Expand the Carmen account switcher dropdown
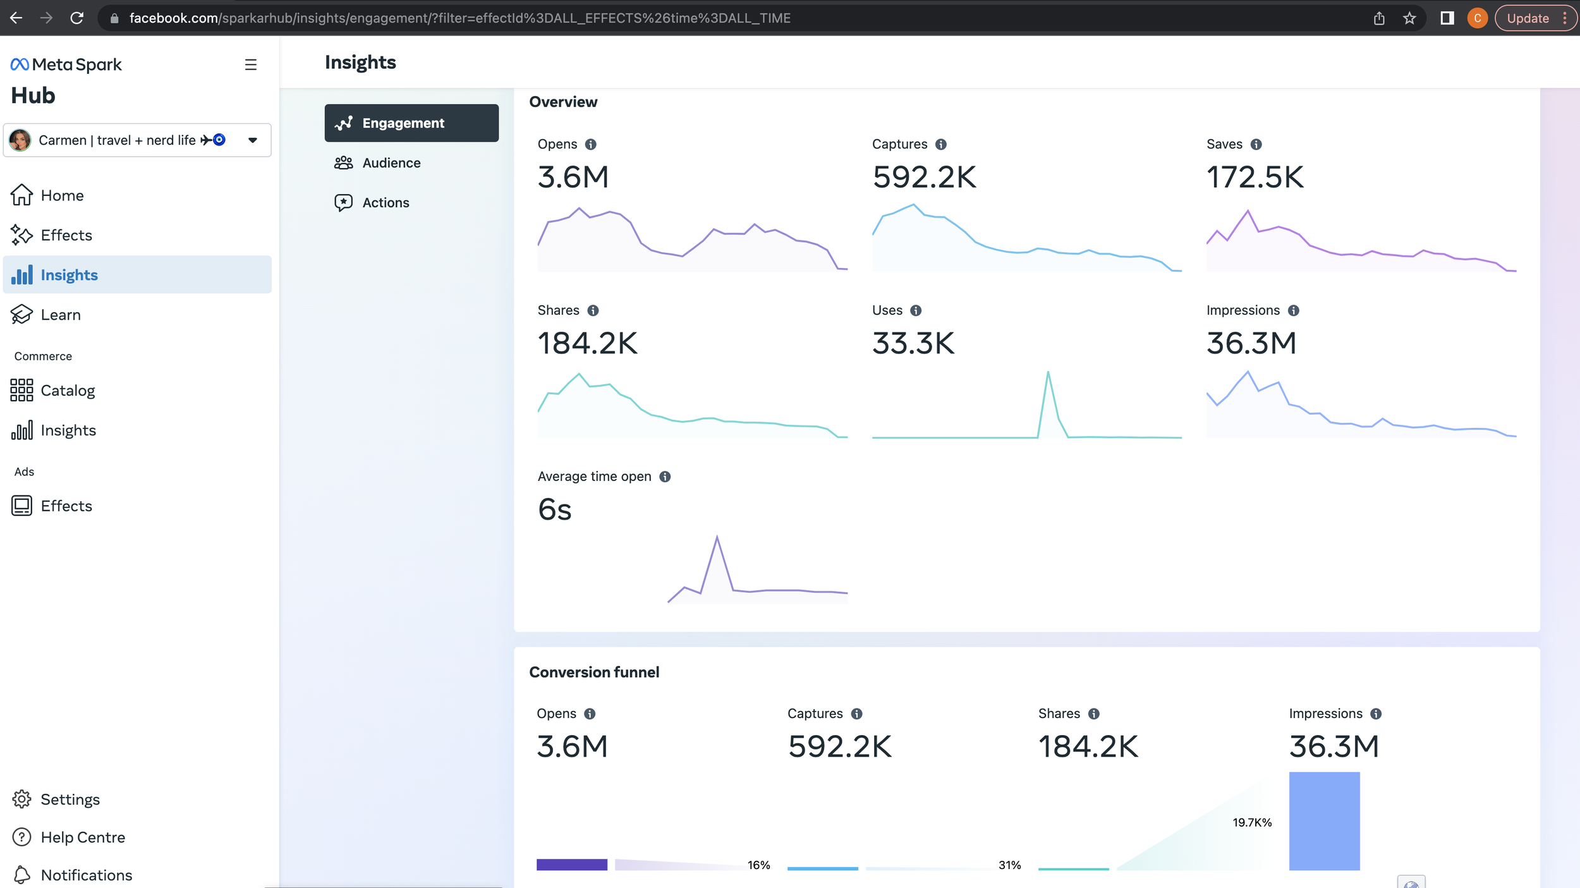 point(252,140)
